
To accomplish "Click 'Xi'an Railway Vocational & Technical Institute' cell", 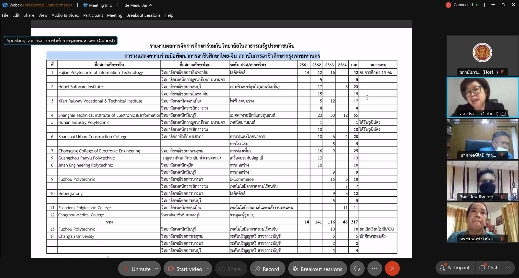I will point(109,101).
